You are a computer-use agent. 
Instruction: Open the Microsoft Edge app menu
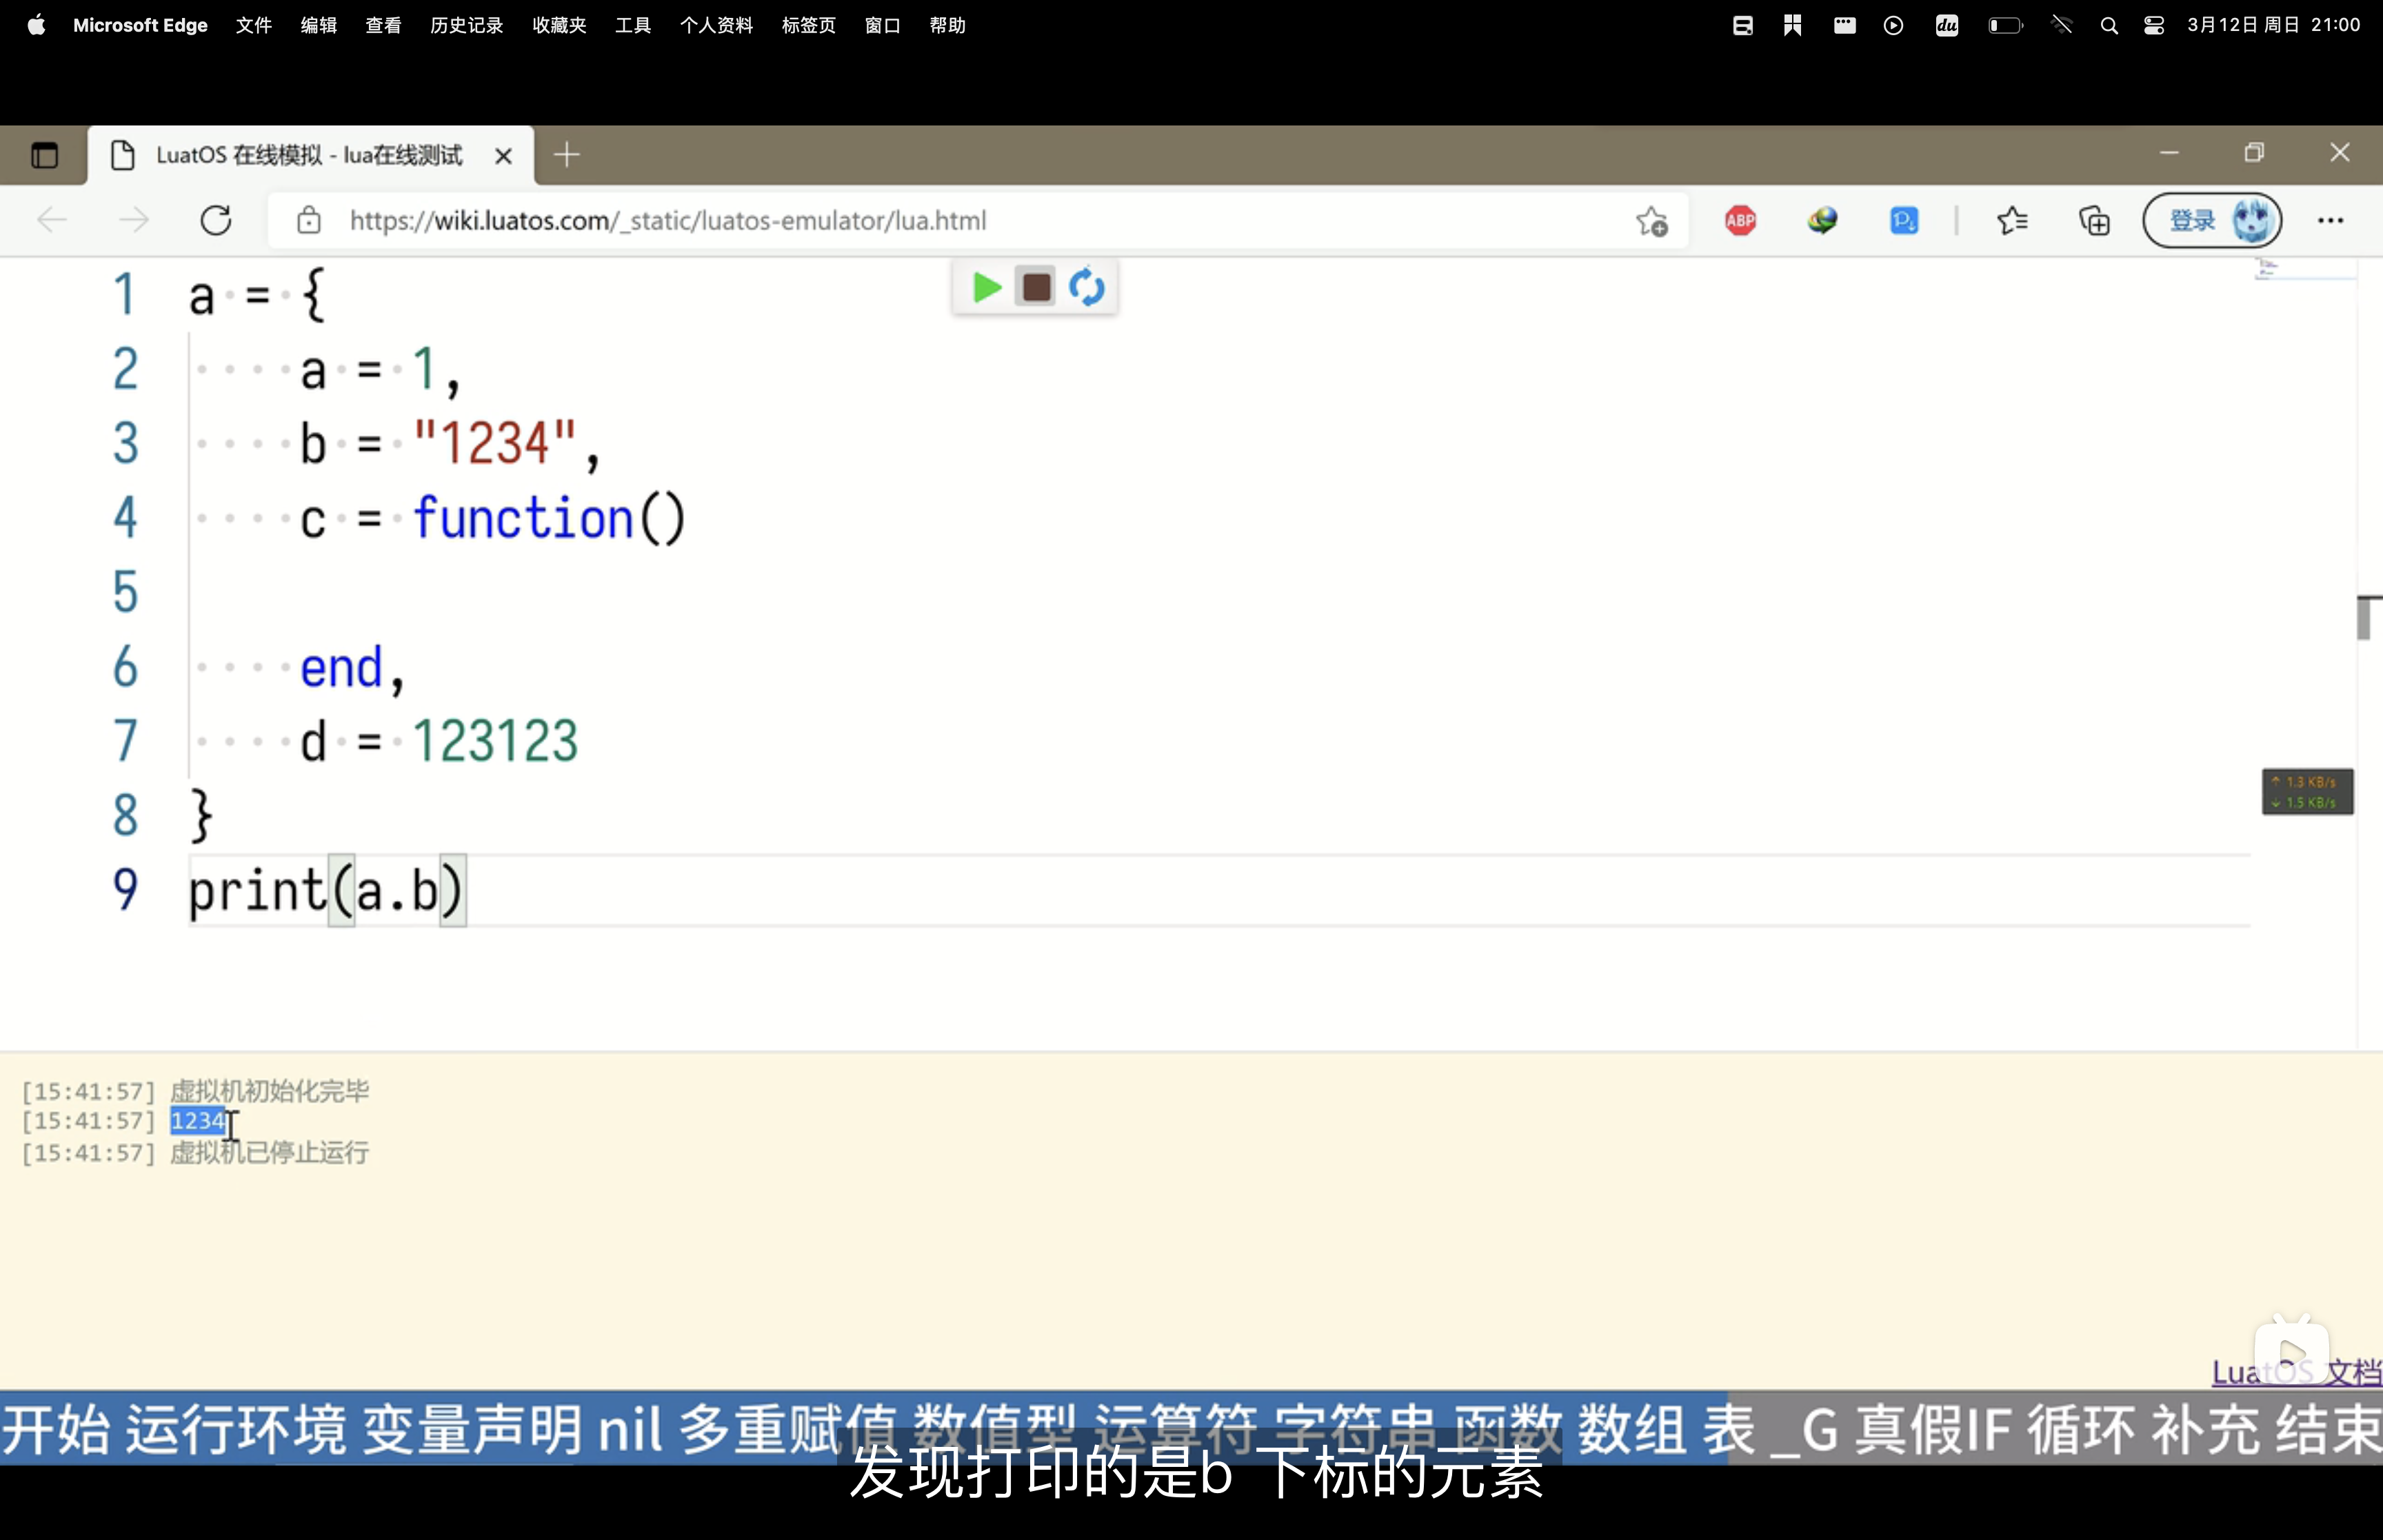tap(140, 25)
